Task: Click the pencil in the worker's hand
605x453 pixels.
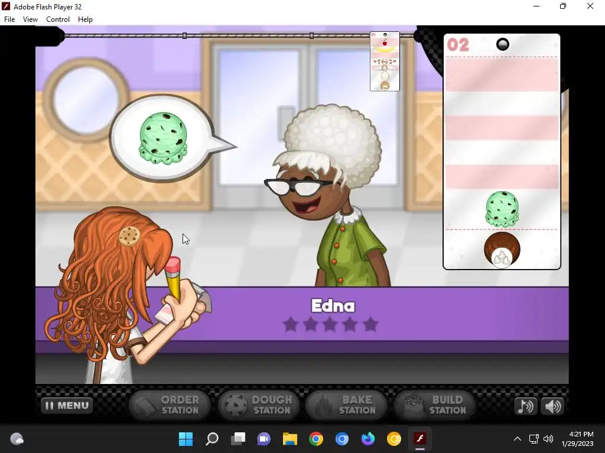Action: point(173,278)
